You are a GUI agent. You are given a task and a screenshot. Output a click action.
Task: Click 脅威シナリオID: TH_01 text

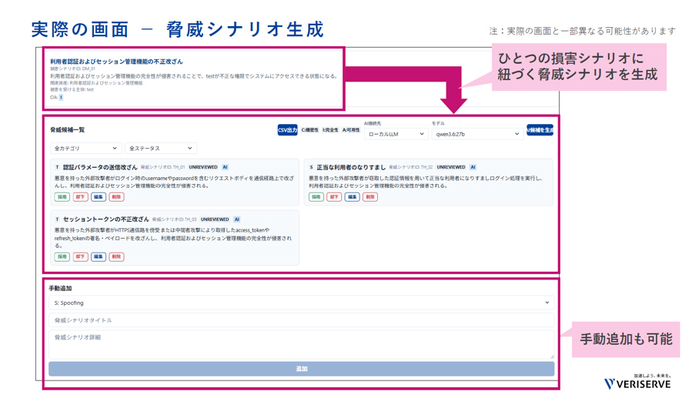click(x=162, y=168)
